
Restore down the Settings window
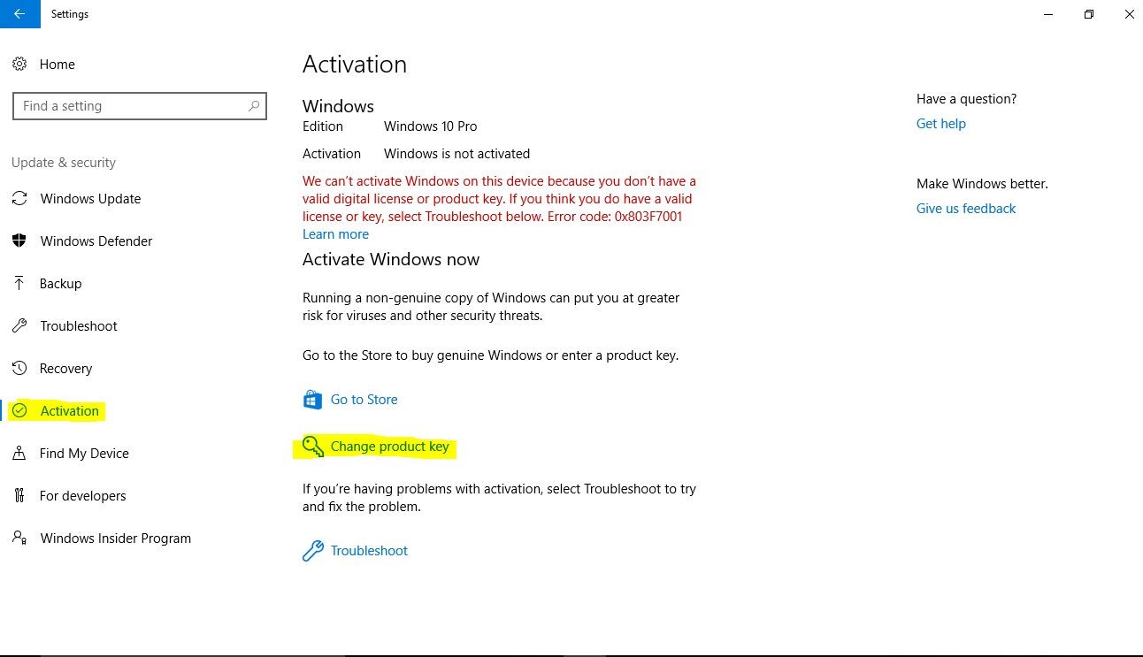[x=1089, y=14]
